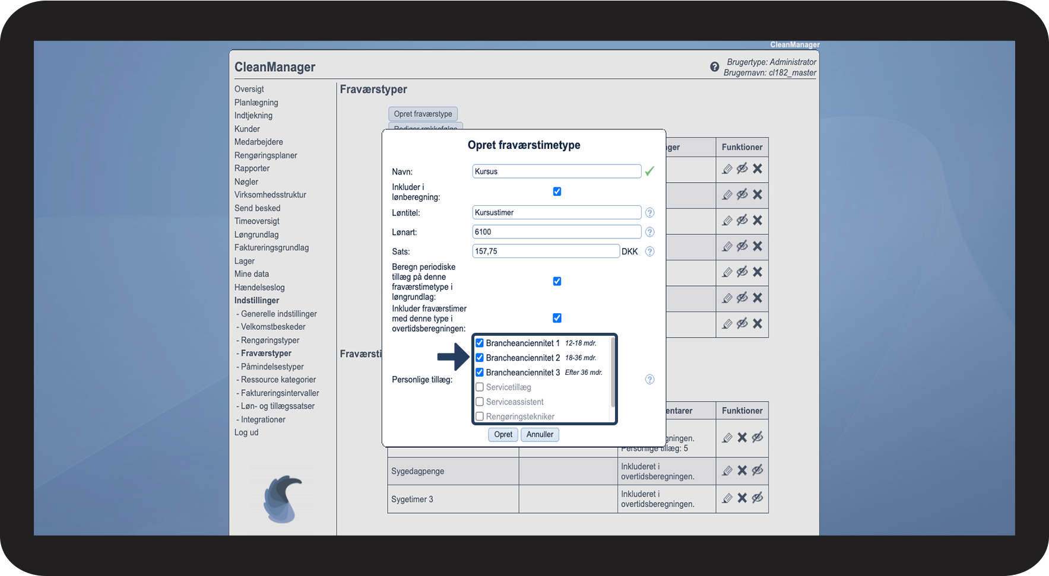This screenshot has height=576, width=1049.
Task: Edit the Sygedagpenge row with pencil icon
Action: 727,471
